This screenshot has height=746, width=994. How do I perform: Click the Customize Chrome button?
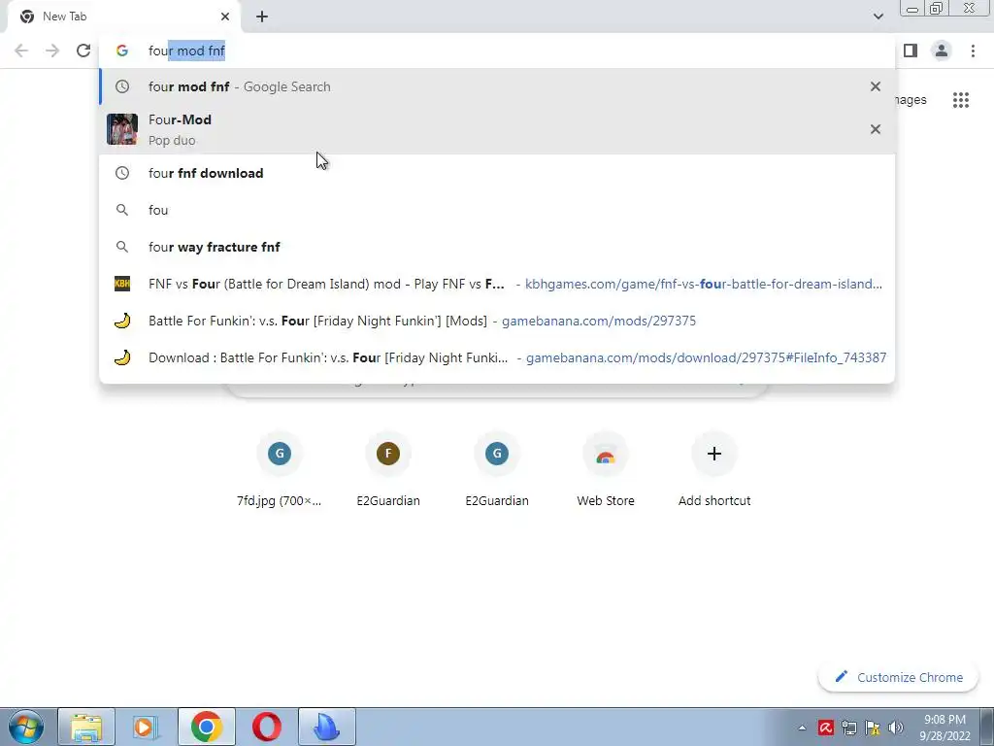[899, 677]
